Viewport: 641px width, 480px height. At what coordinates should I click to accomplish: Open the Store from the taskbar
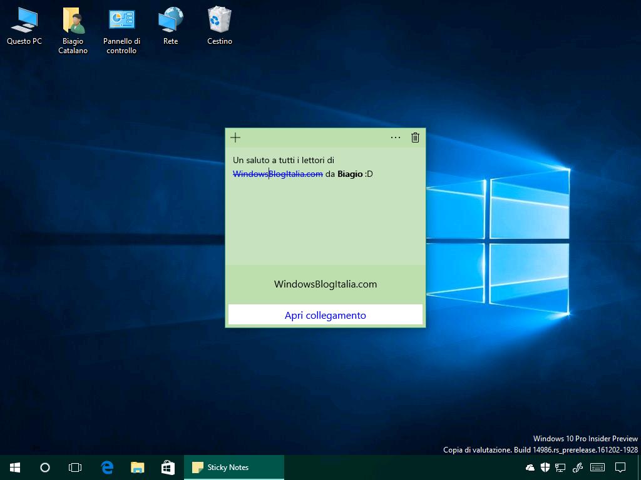[168, 467]
